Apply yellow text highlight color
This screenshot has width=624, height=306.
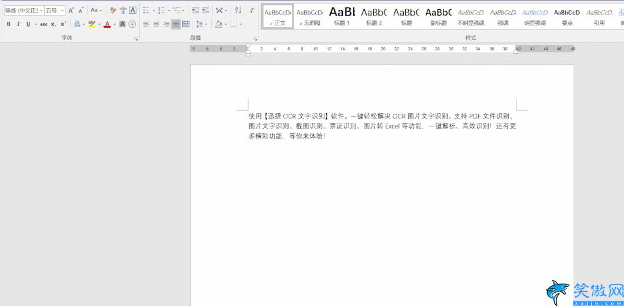(92, 24)
